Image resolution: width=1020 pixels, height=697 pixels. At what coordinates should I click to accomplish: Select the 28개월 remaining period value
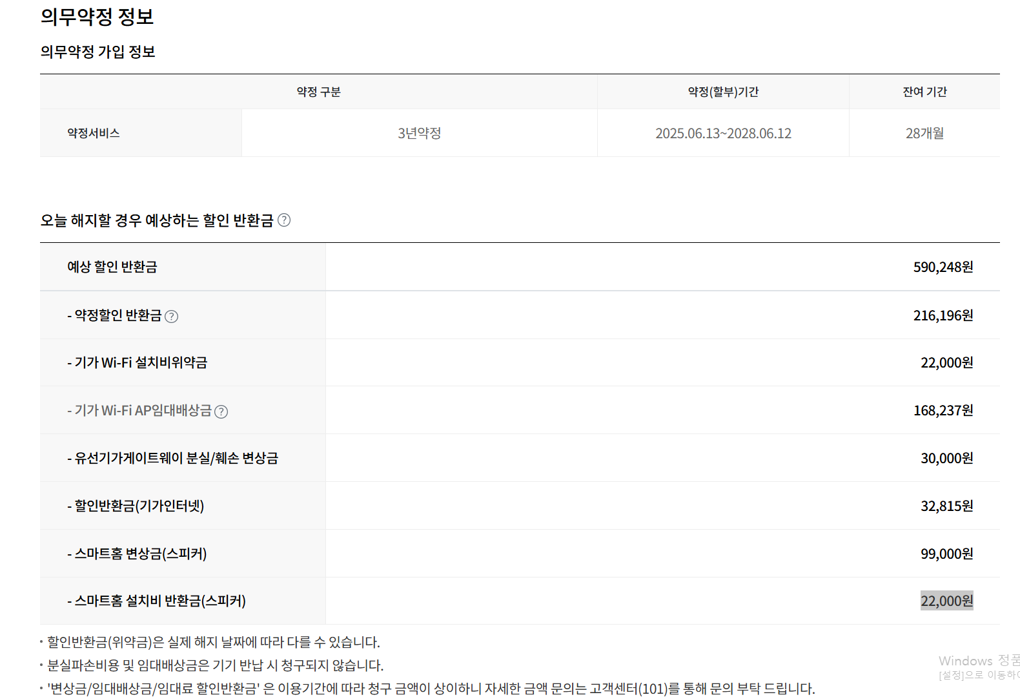point(924,133)
